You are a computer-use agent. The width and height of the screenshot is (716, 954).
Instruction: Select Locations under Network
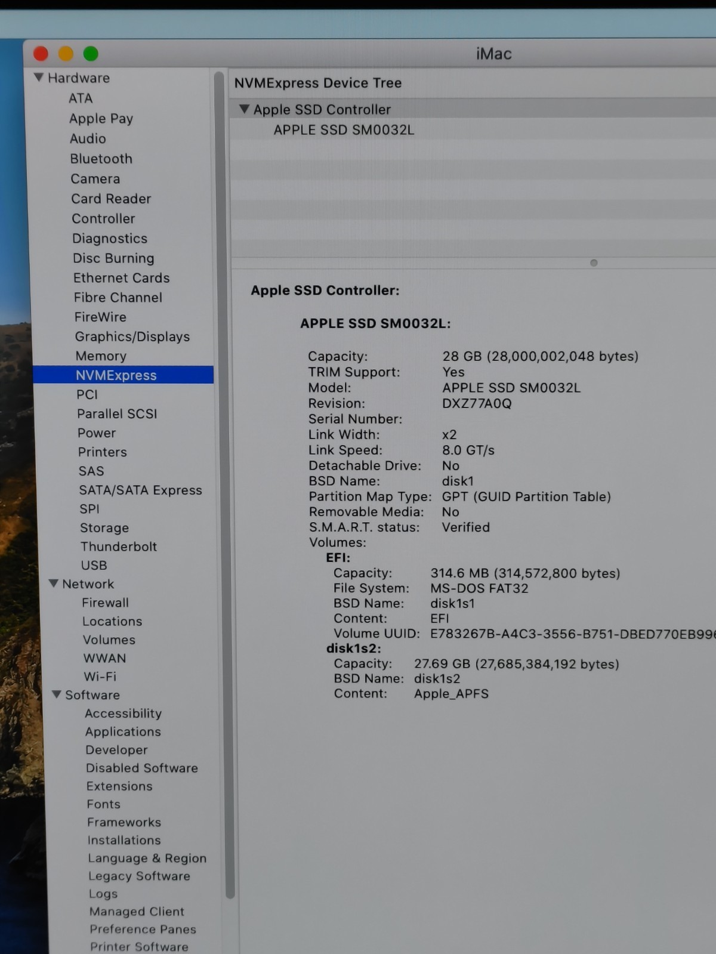[x=112, y=621]
